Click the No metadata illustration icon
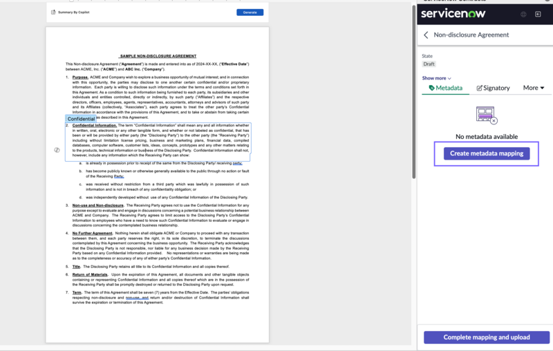Image resolution: width=553 pixels, height=351 pixels. click(487, 115)
